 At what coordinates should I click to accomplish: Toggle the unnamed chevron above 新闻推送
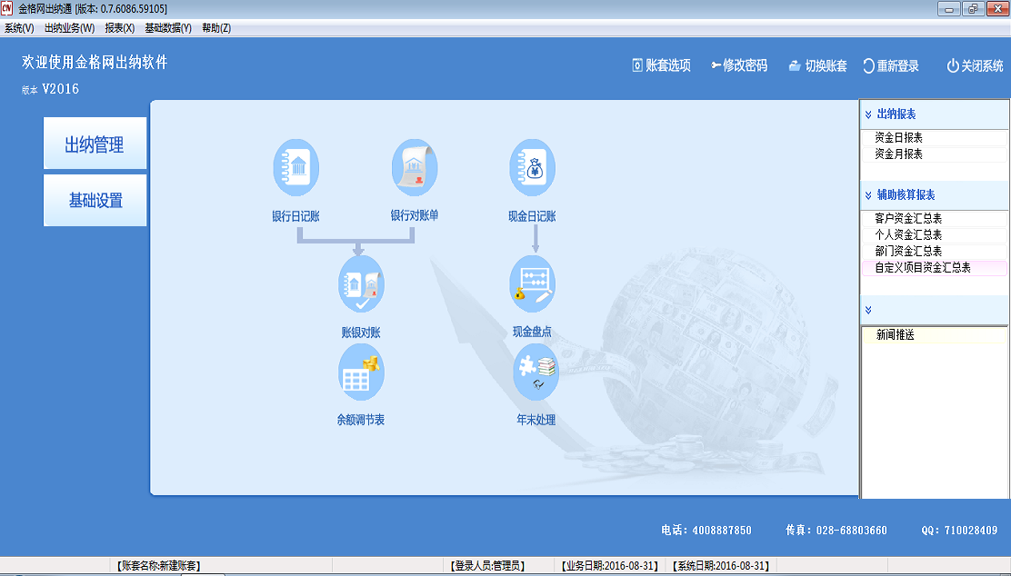(x=868, y=310)
